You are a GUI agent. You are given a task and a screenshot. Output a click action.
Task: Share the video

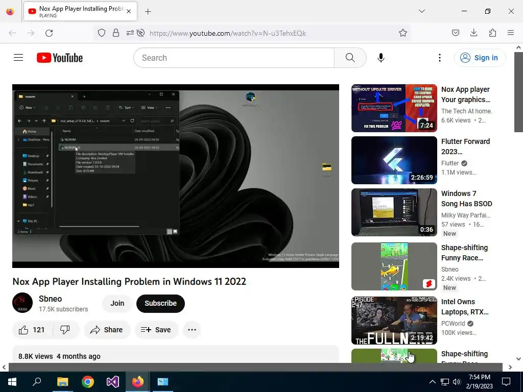click(107, 330)
